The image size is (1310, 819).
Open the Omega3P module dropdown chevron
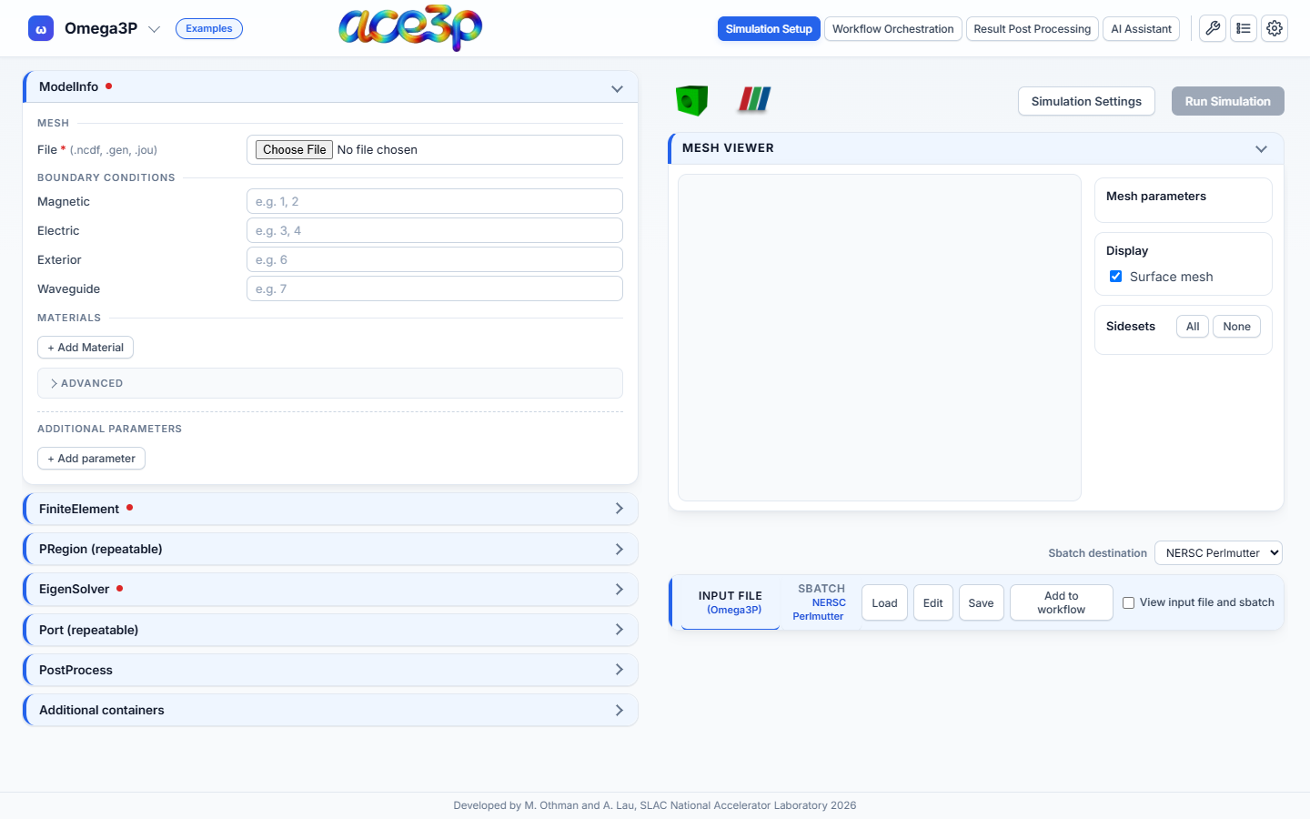click(x=154, y=29)
